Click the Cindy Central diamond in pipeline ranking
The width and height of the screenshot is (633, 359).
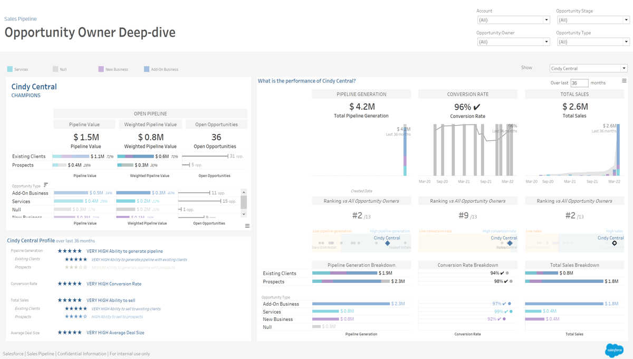387,243
